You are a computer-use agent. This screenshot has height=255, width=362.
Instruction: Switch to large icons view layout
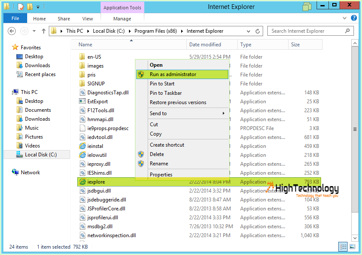click(352, 246)
